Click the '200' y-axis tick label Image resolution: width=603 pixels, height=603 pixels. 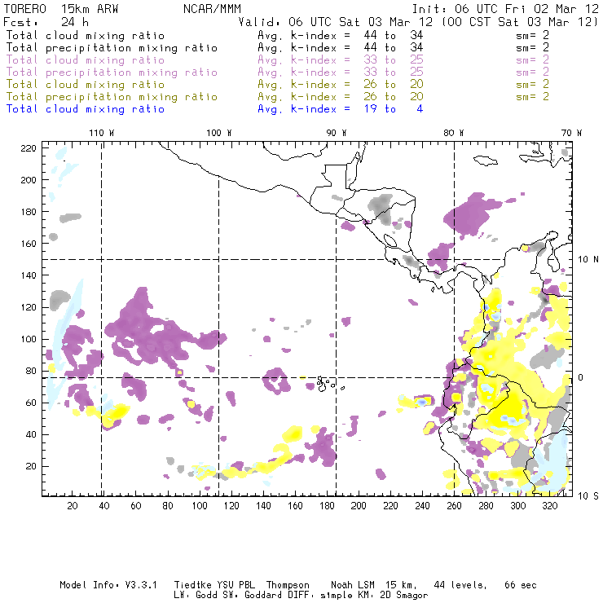(x=28, y=180)
